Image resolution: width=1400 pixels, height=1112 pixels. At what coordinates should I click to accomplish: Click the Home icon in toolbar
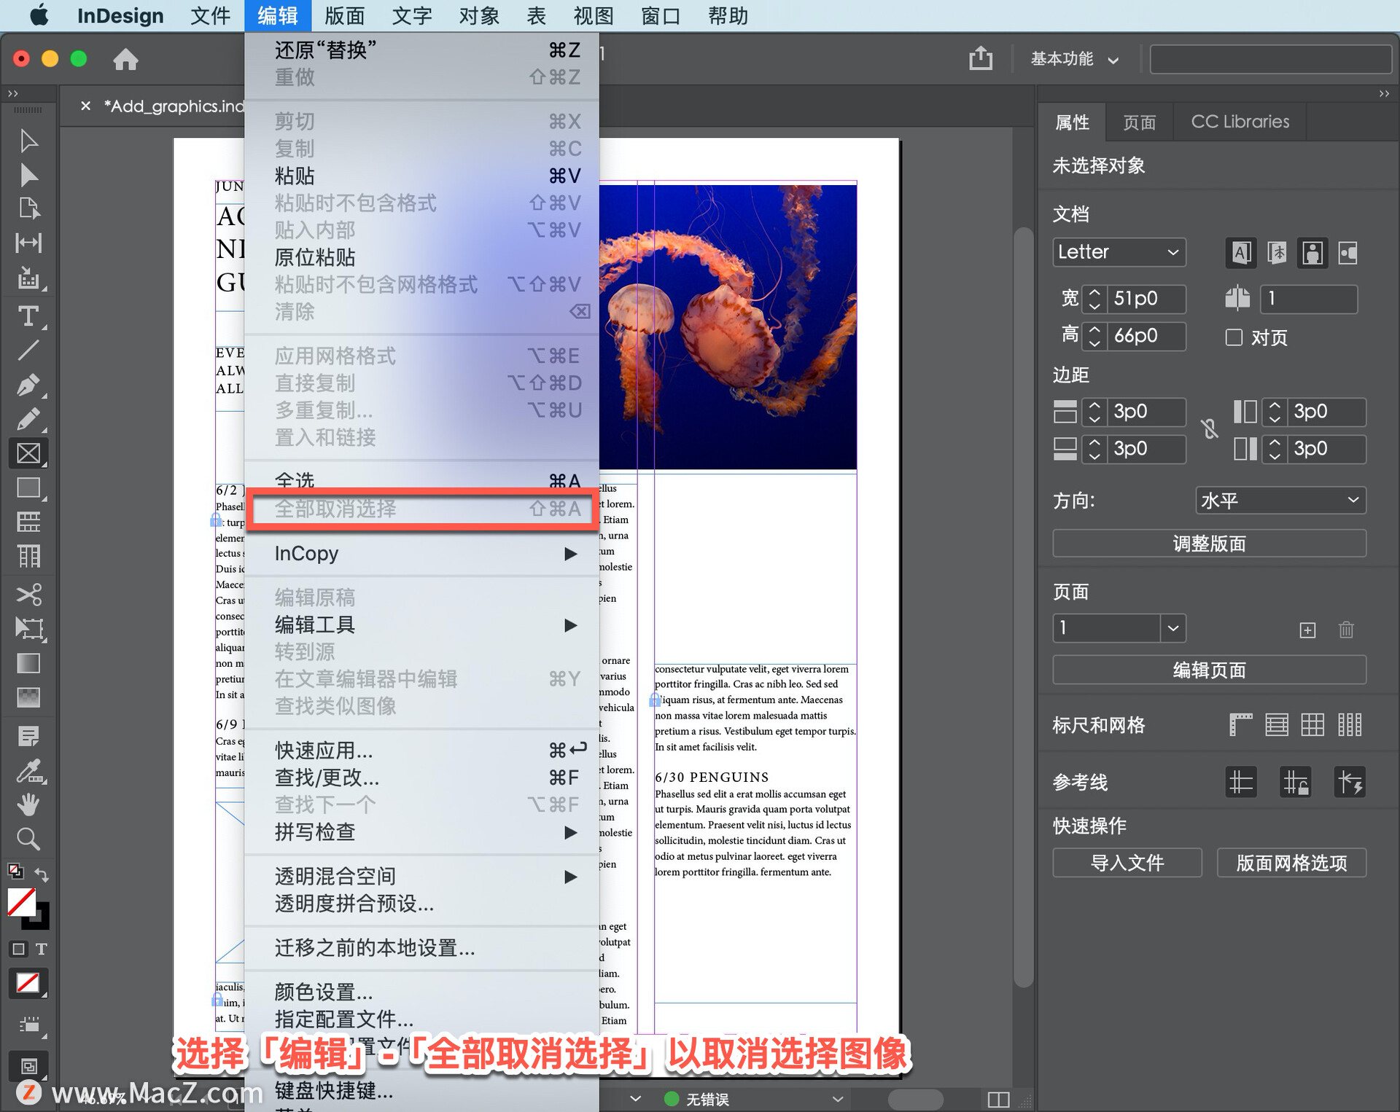125,59
